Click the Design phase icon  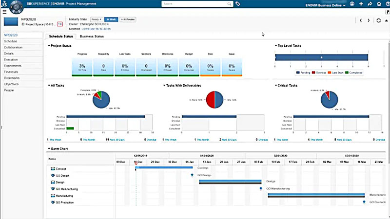coord(53,182)
